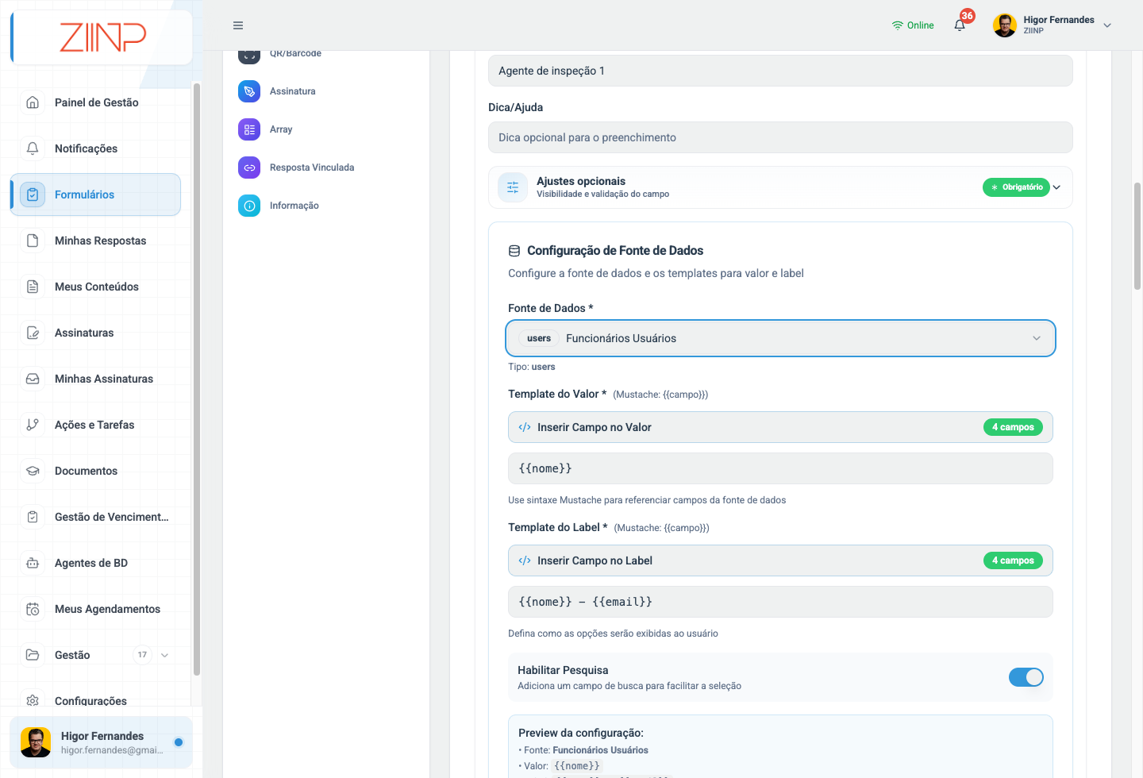The width and height of the screenshot is (1143, 778).
Task: Click the green Obrigatório badge
Action: (x=1016, y=187)
